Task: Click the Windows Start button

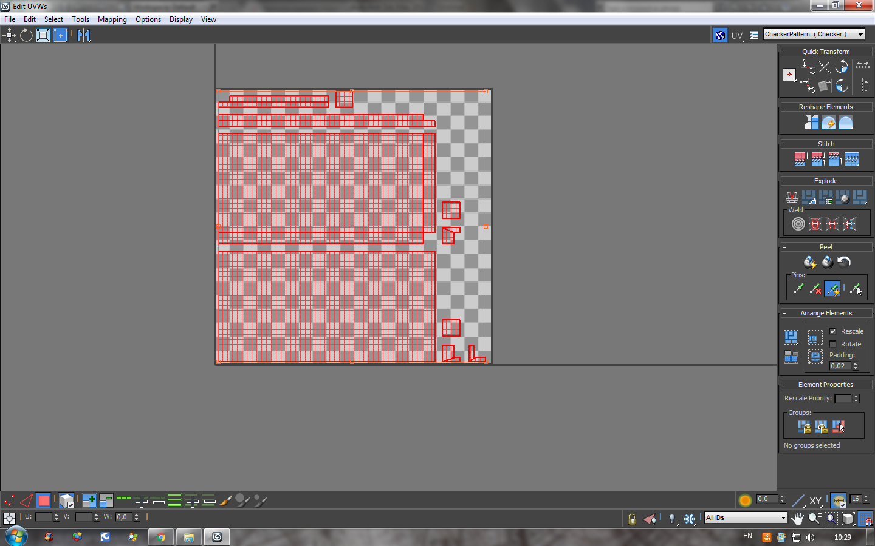Action: pos(15,537)
